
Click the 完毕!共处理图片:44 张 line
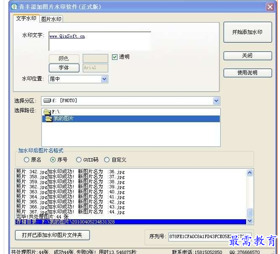(131, 217)
